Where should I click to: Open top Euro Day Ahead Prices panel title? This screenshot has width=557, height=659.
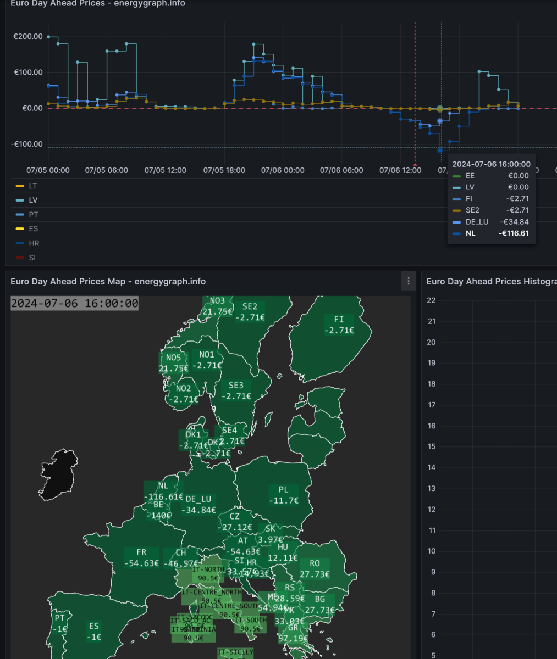pos(98,3)
